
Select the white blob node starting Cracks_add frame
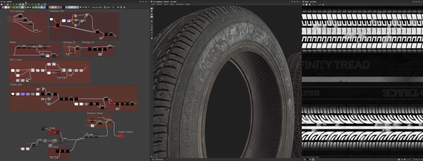[x=13, y=94]
